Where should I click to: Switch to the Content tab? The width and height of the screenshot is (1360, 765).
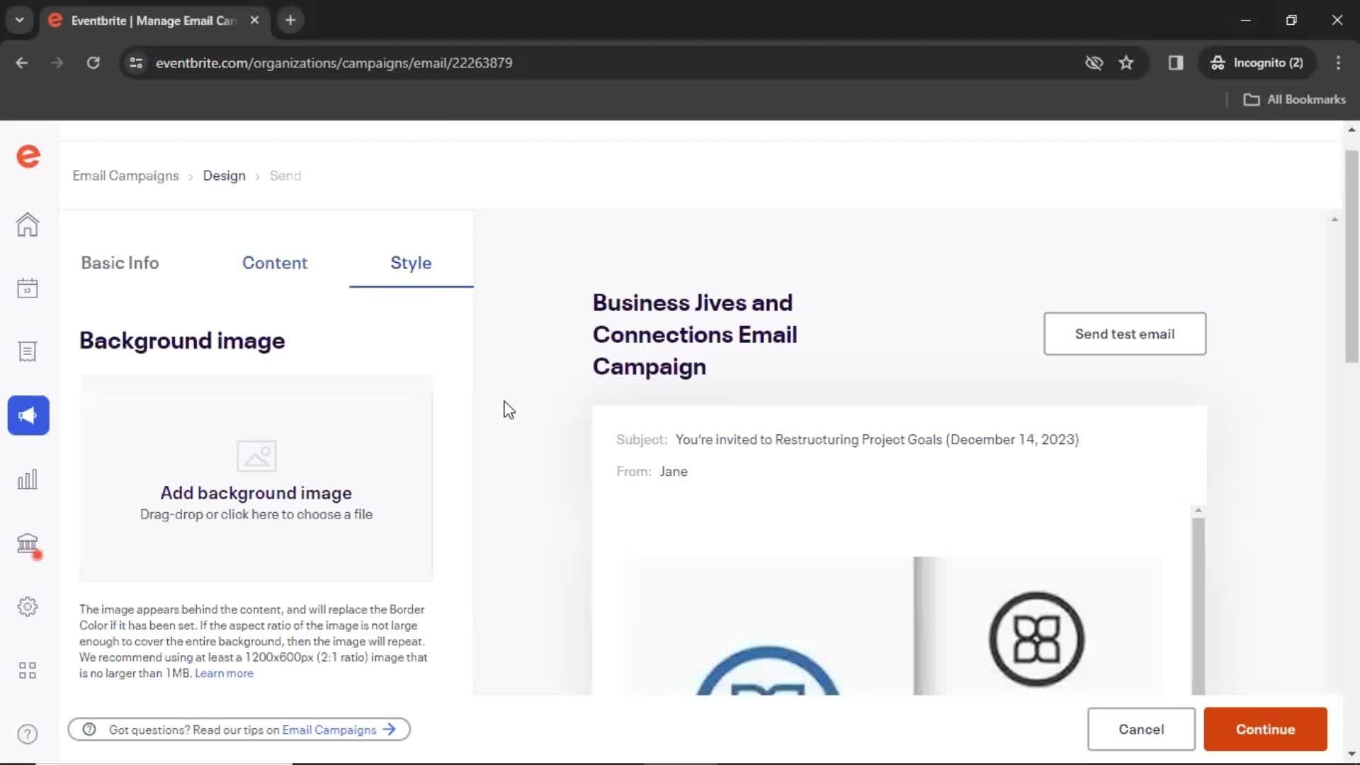275,263
